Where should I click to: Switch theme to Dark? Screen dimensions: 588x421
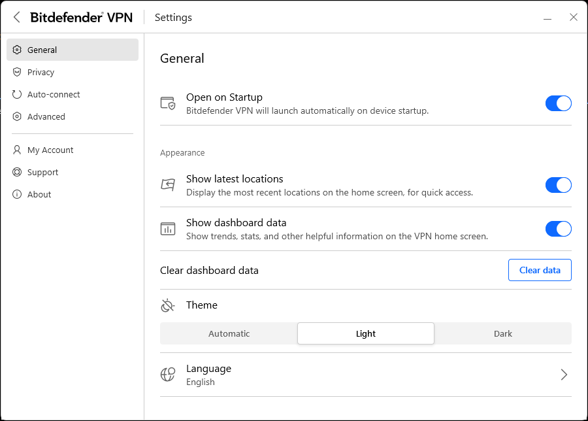pyautogui.click(x=502, y=333)
